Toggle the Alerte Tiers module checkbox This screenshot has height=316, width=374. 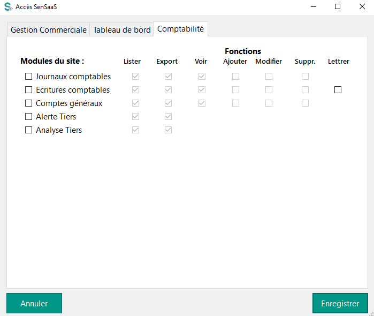28,117
